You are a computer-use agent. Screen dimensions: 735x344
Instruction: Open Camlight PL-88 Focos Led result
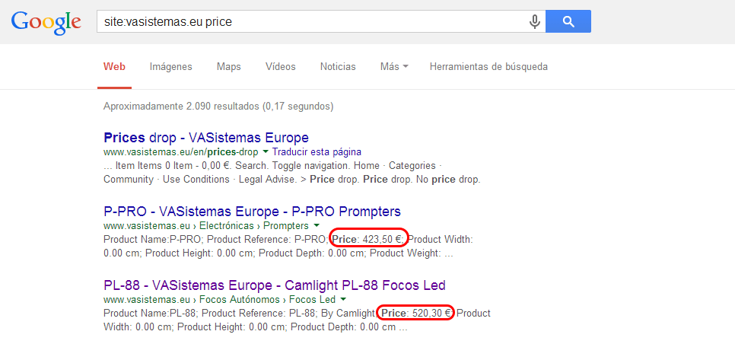pyautogui.click(x=274, y=285)
